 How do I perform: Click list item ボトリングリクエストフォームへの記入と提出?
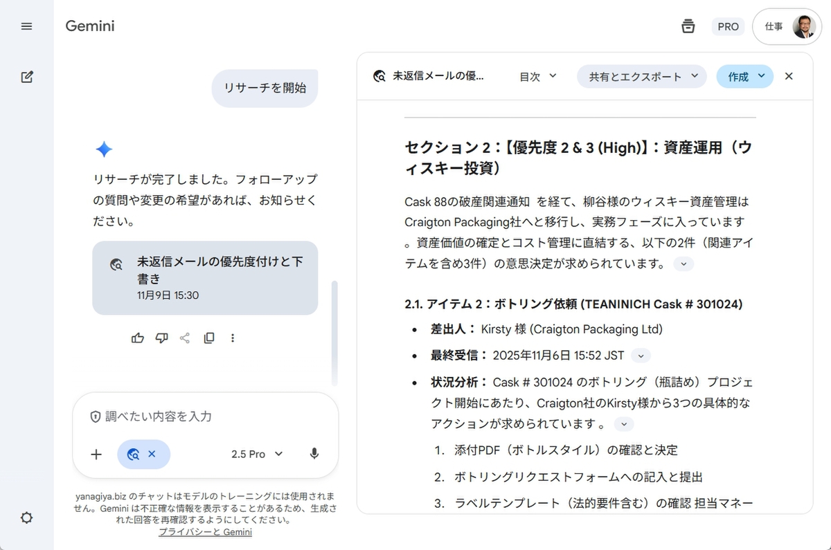(579, 477)
